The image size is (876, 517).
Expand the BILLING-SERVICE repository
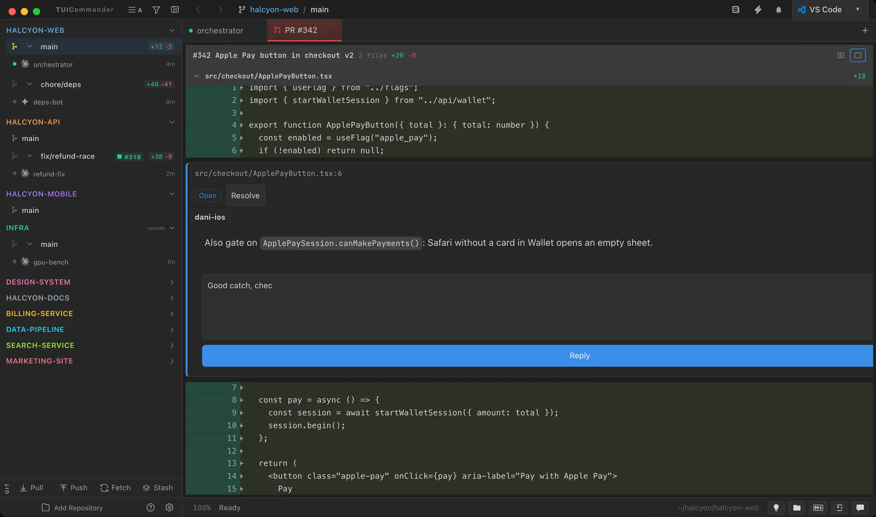pyautogui.click(x=172, y=314)
